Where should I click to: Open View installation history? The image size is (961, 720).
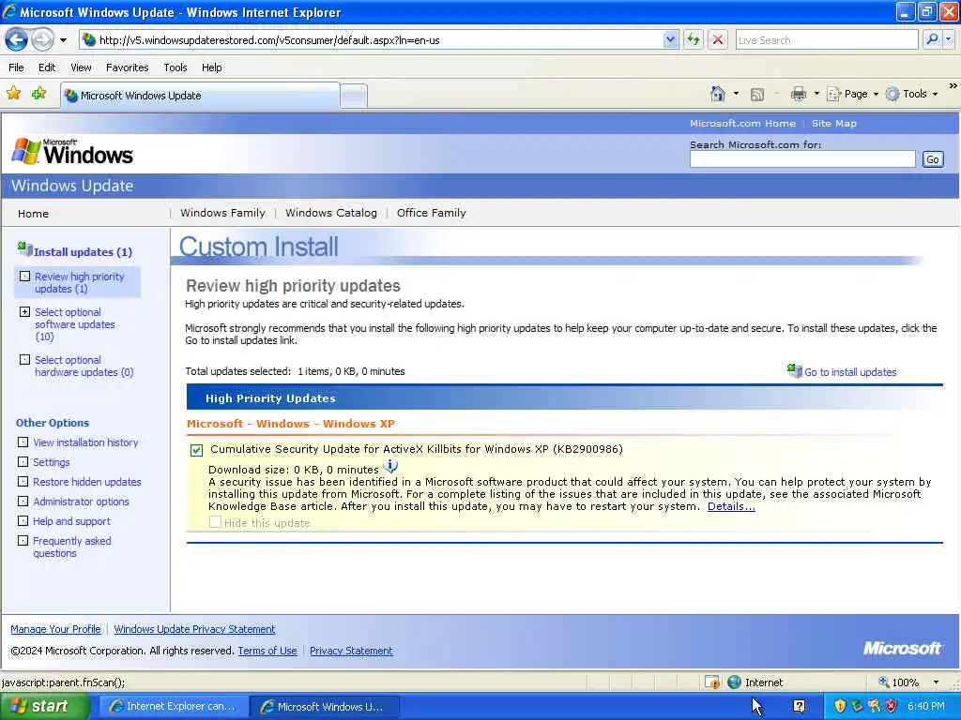tap(85, 442)
